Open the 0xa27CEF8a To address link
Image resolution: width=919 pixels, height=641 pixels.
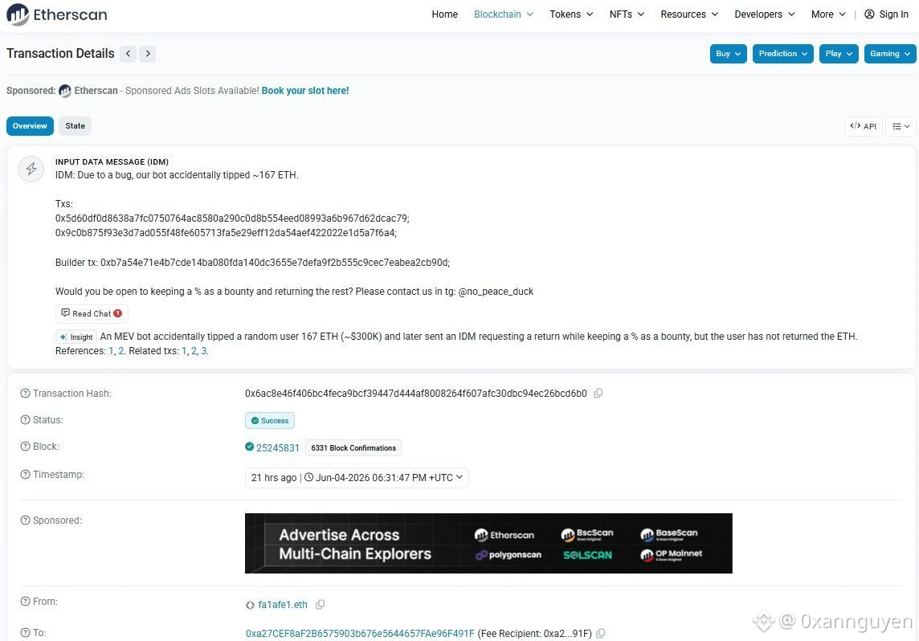pos(360,634)
